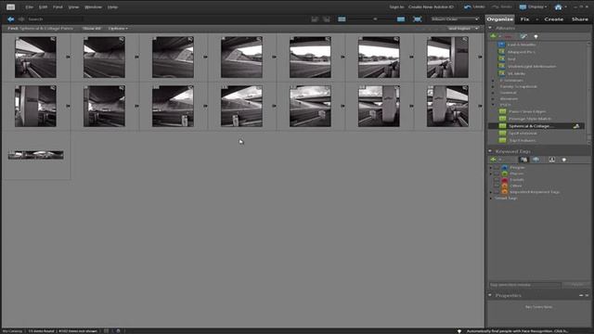Open the Display dropdown menu

(x=534, y=6)
